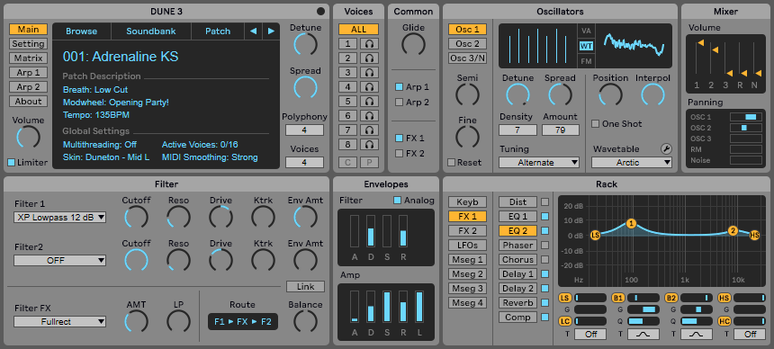
Task: Select the LFOs rack button
Action: point(467,246)
